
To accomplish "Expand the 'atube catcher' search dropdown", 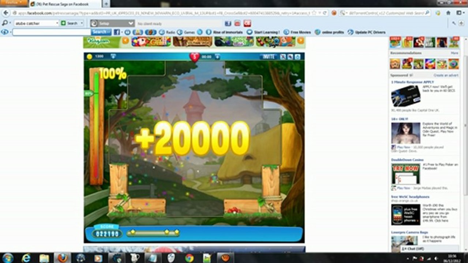I will point(57,23).
